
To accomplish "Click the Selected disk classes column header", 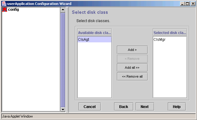I will point(170,33).
